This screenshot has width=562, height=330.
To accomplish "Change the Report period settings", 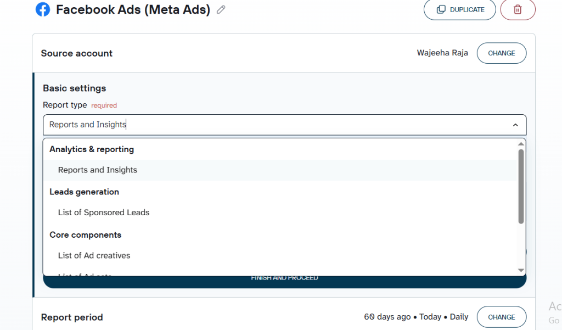I will pyautogui.click(x=502, y=317).
